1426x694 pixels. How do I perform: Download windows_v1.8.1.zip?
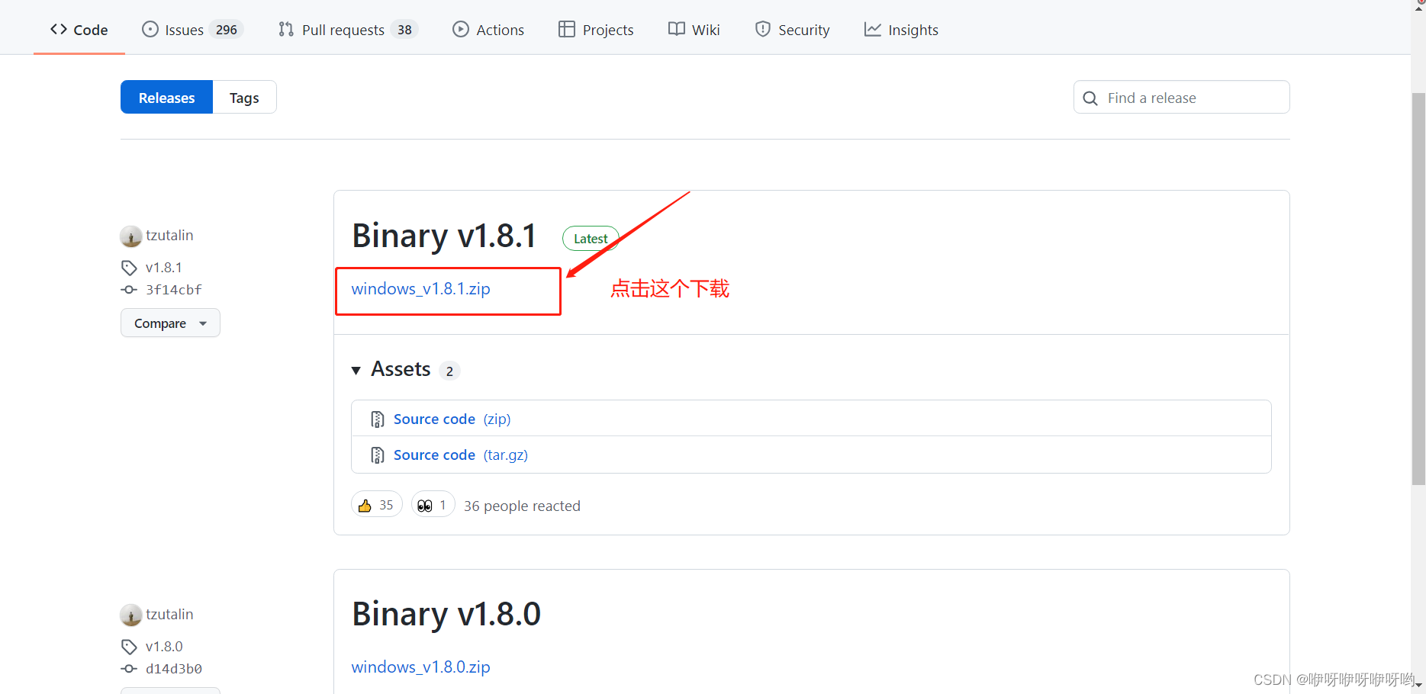pyautogui.click(x=420, y=289)
